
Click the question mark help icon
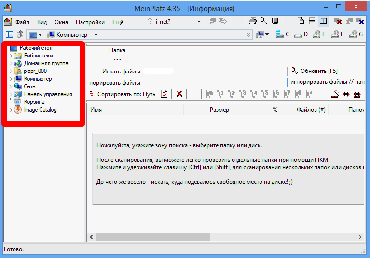click(x=150, y=21)
